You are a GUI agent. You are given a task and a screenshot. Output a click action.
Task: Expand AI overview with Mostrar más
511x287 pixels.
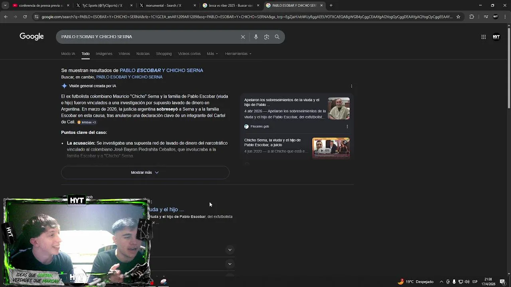coord(145,173)
